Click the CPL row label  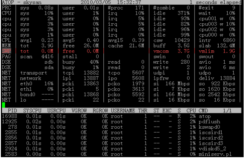pyautogui.click(x=6, y=40)
